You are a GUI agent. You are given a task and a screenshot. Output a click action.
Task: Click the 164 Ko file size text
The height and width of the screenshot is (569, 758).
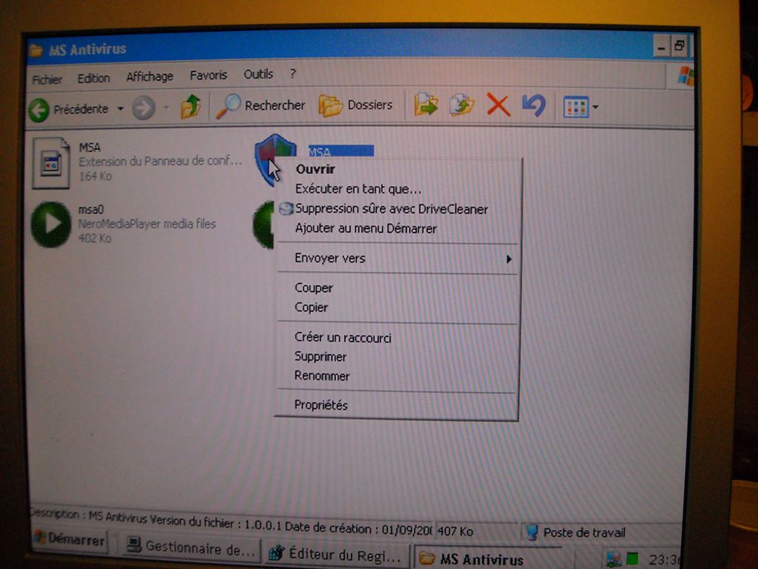tap(95, 176)
